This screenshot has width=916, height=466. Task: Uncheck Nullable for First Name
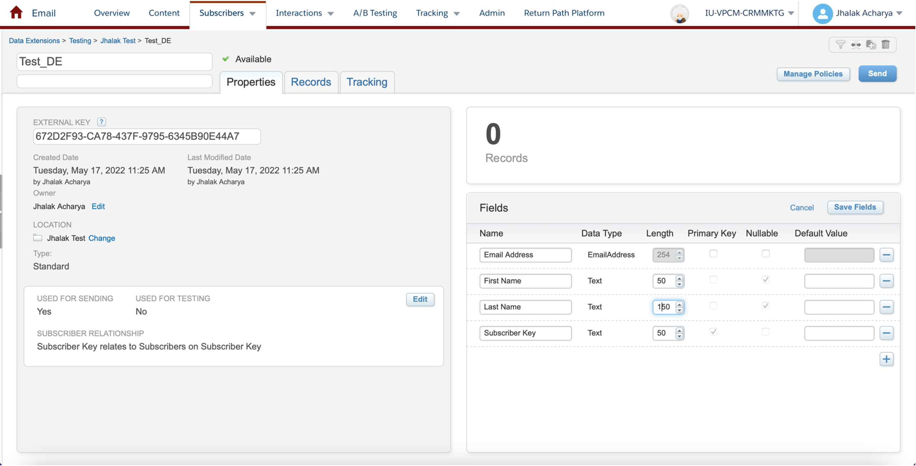point(765,280)
